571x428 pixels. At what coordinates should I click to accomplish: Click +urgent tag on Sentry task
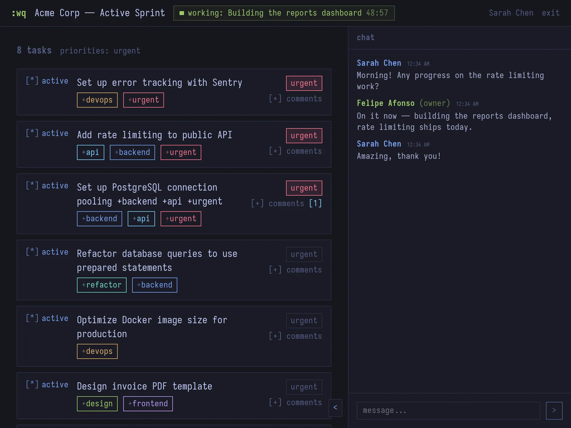point(144,100)
